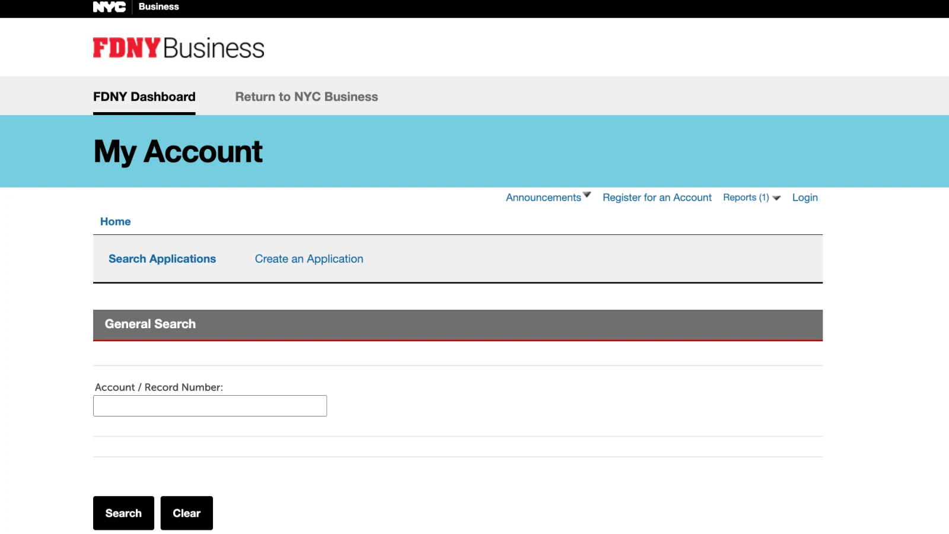Focus the Account / Record Number field
Screen dimensions: 949x534
pyautogui.click(x=210, y=406)
